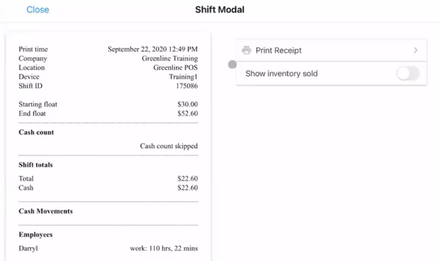
Task: Select the Print Receipt label
Action: (x=278, y=50)
